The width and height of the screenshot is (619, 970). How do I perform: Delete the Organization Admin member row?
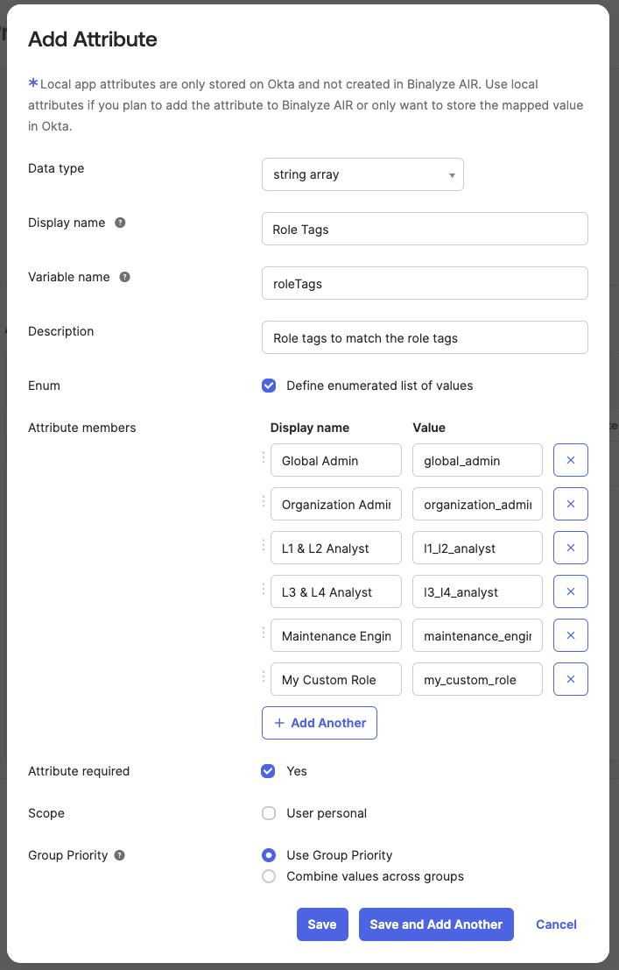pos(570,504)
